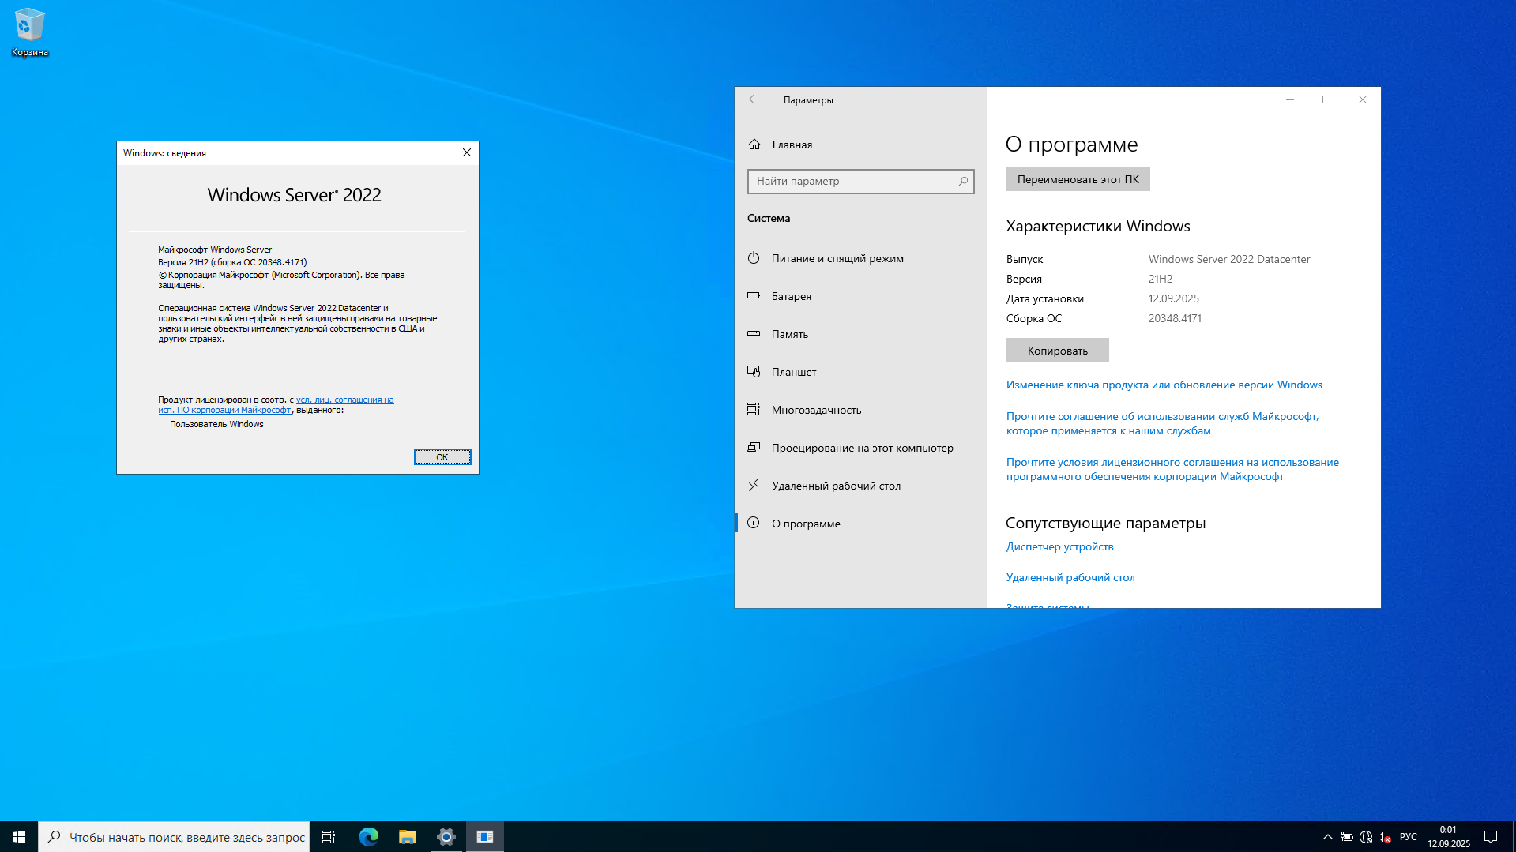Viewport: 1516px width, 852px height.
Task: Open the Планшет settings page
Action: click(861, 372)
